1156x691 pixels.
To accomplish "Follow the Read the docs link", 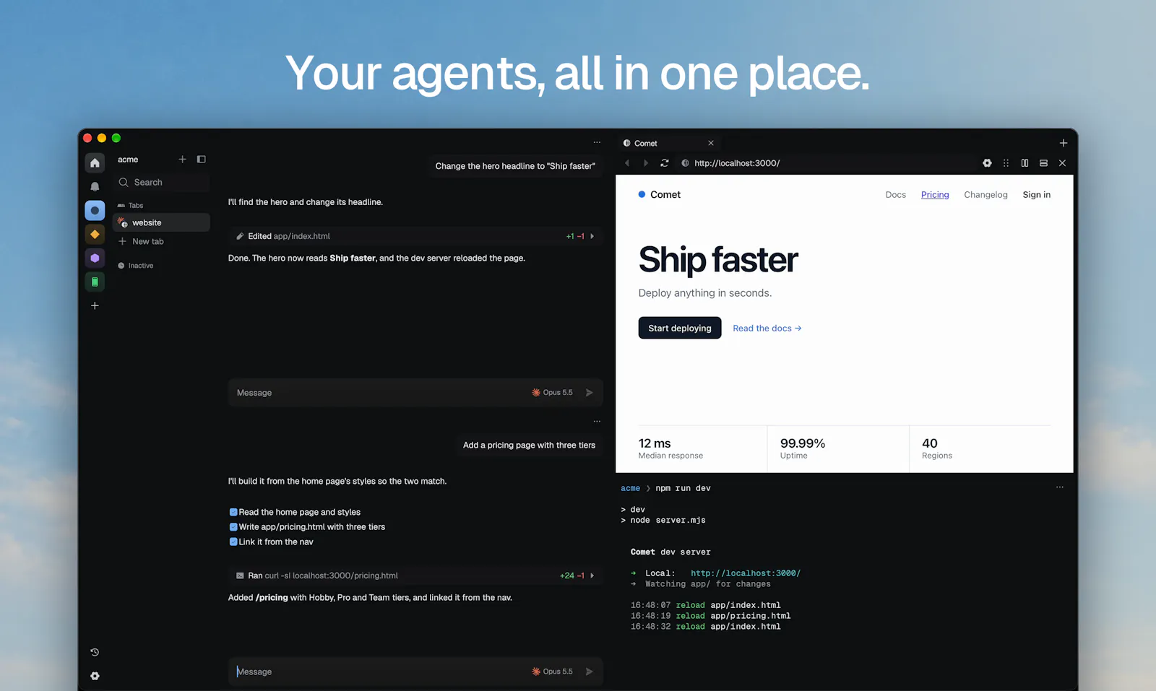I will click(767, 329).
